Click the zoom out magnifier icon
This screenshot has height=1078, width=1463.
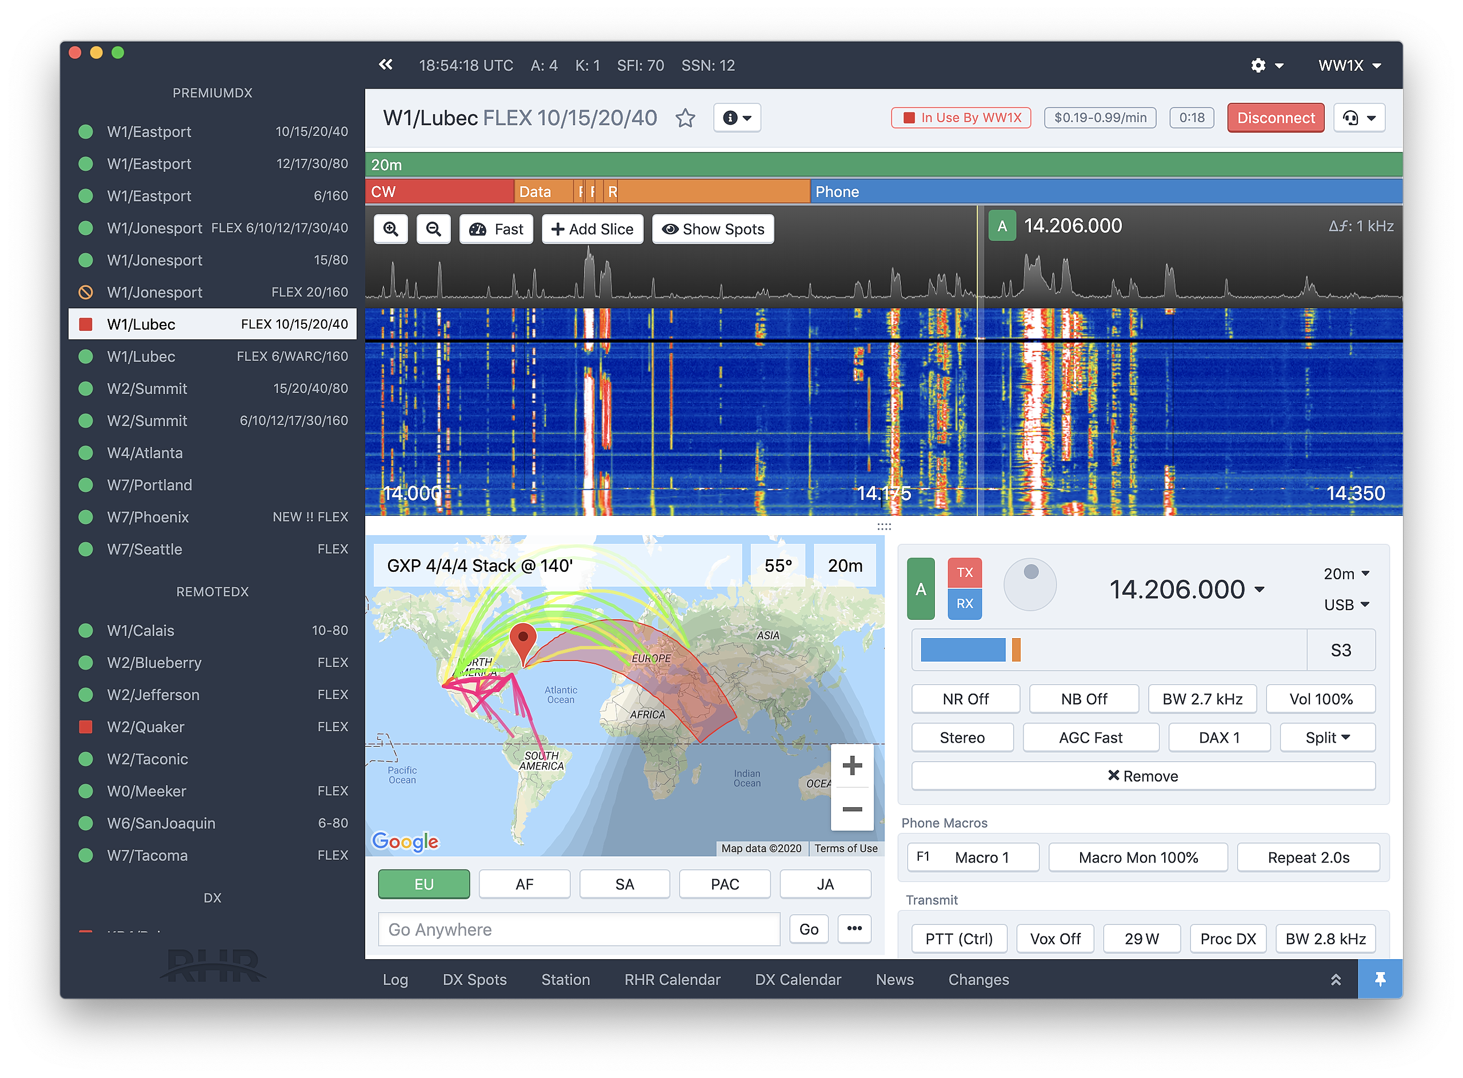coord(434,229)
